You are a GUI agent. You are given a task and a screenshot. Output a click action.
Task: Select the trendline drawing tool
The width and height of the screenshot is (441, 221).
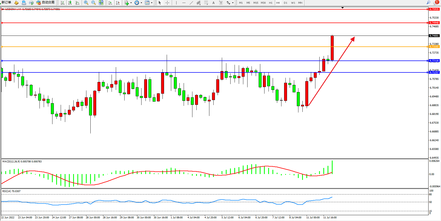click(x=191, y=3)
